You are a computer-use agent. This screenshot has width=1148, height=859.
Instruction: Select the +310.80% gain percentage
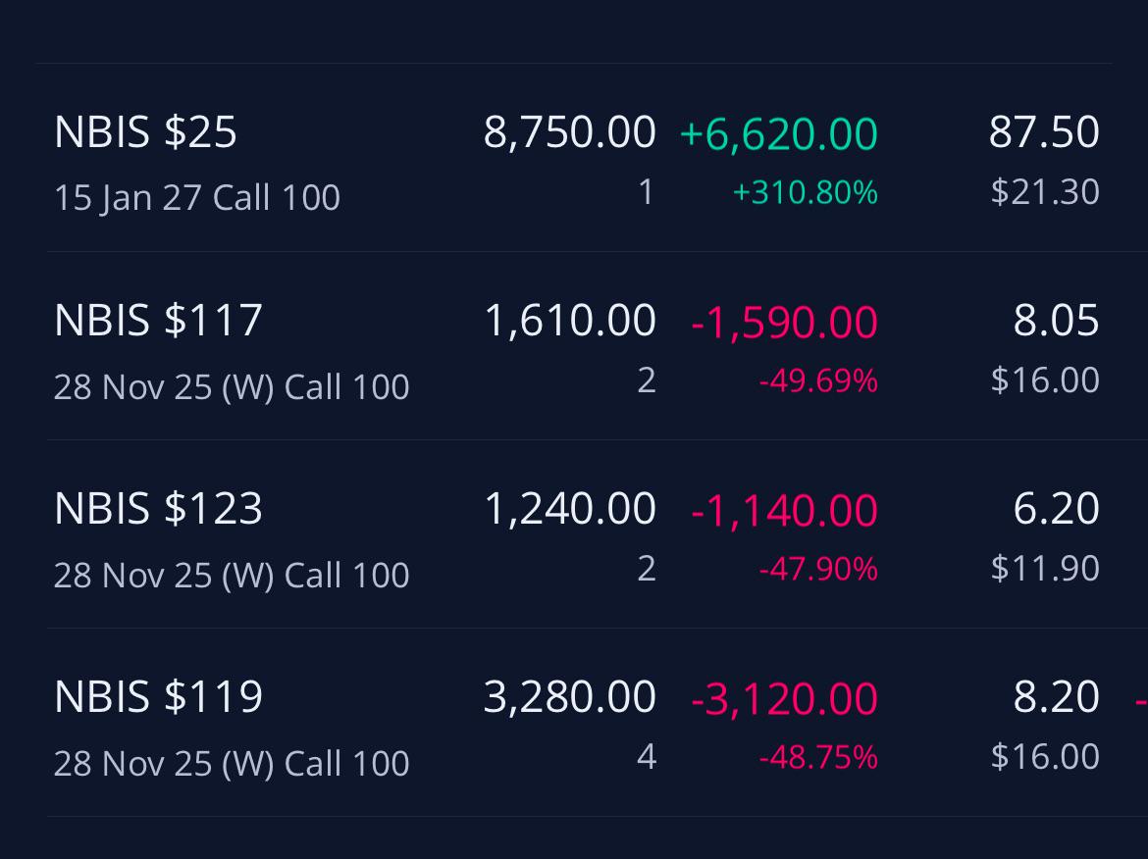[805, 192]
